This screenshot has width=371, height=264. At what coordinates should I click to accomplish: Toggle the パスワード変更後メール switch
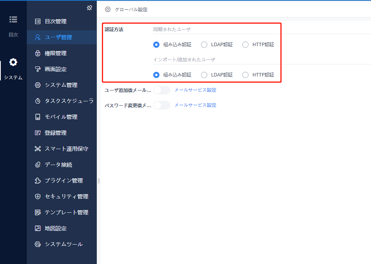pyautogui.click(x=162, y=105)
